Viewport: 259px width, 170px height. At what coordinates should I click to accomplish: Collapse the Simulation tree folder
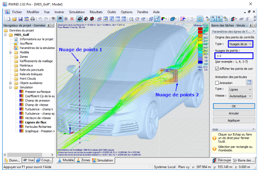click(x=11, y=87)
